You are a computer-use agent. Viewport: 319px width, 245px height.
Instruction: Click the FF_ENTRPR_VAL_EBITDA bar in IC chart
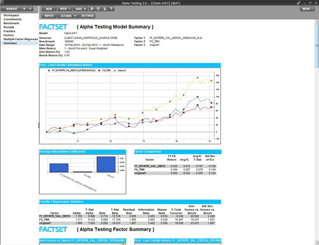pyautogui.click(x=59, y=168)
